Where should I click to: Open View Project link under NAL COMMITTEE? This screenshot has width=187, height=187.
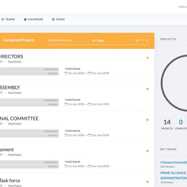point(15,123)
